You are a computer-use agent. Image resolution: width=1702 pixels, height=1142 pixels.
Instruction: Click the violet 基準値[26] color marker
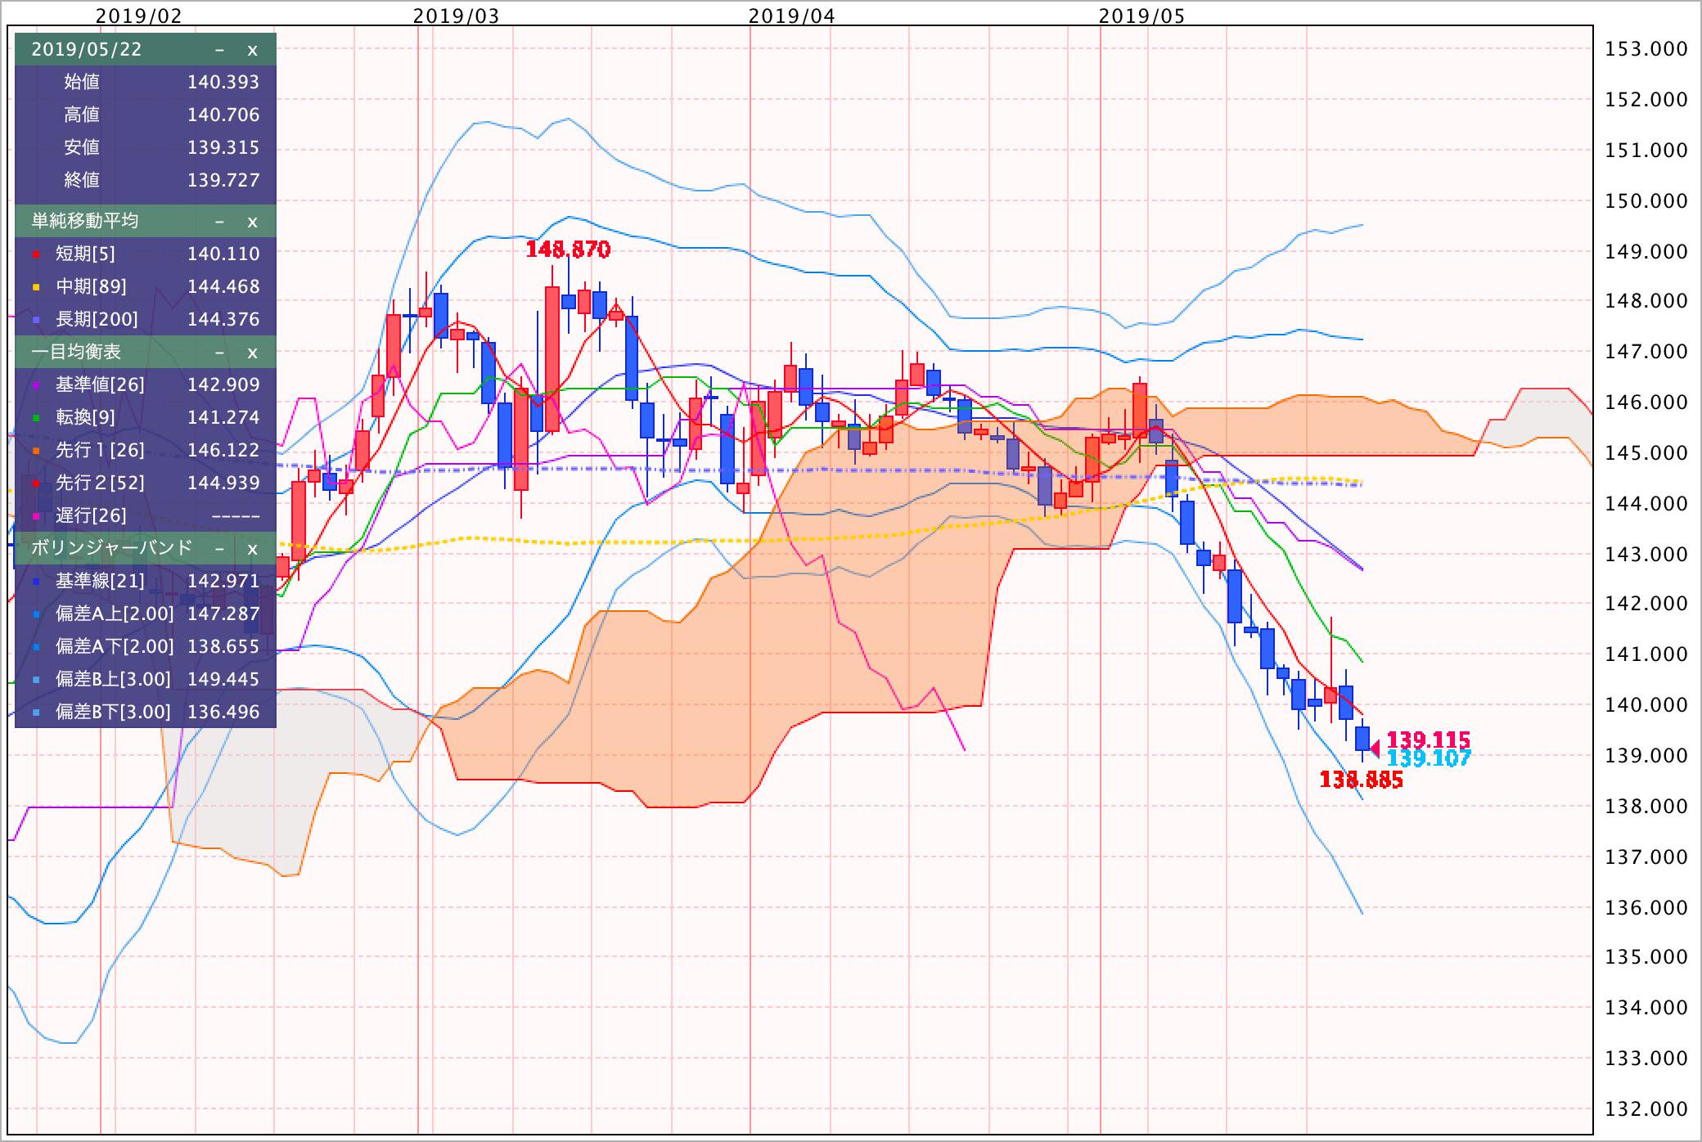[35, 386]
